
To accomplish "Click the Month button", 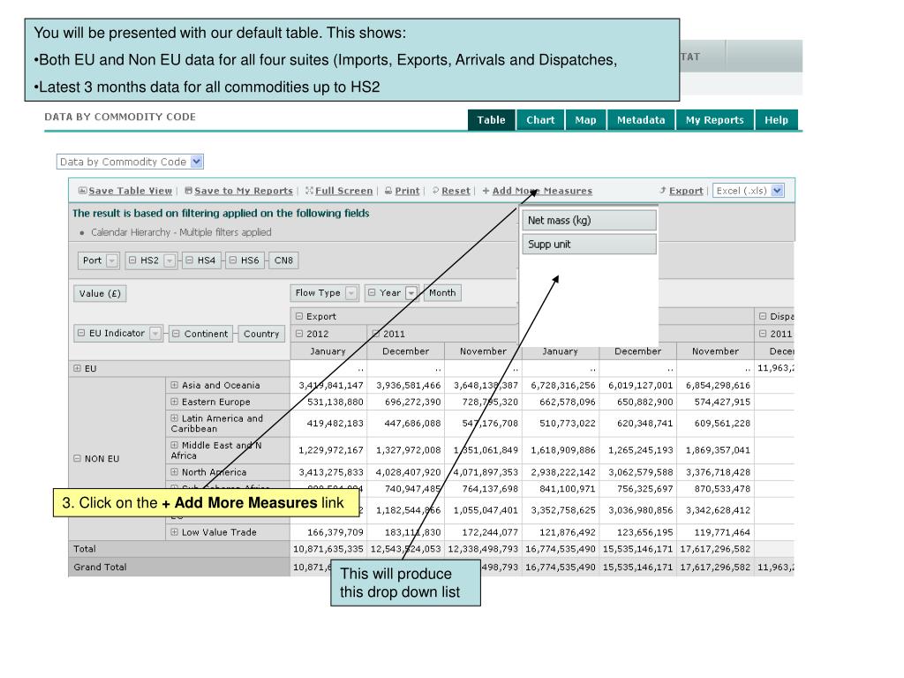I will point(442,293).
